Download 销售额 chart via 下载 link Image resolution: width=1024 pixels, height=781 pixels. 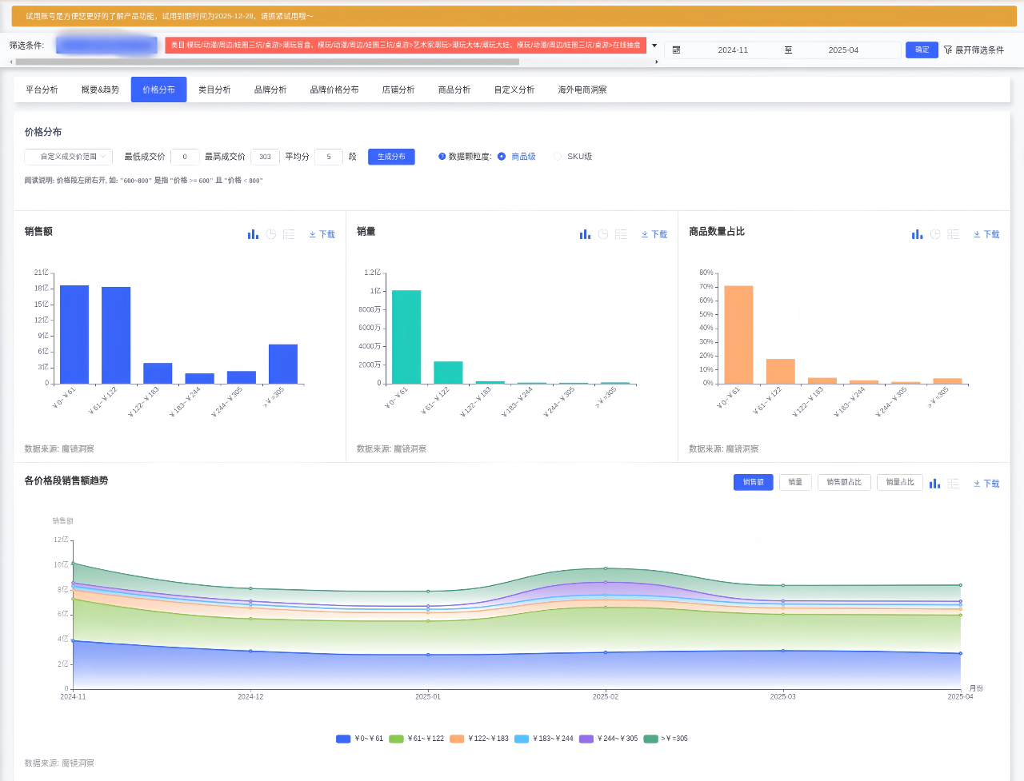click(322, 234)
